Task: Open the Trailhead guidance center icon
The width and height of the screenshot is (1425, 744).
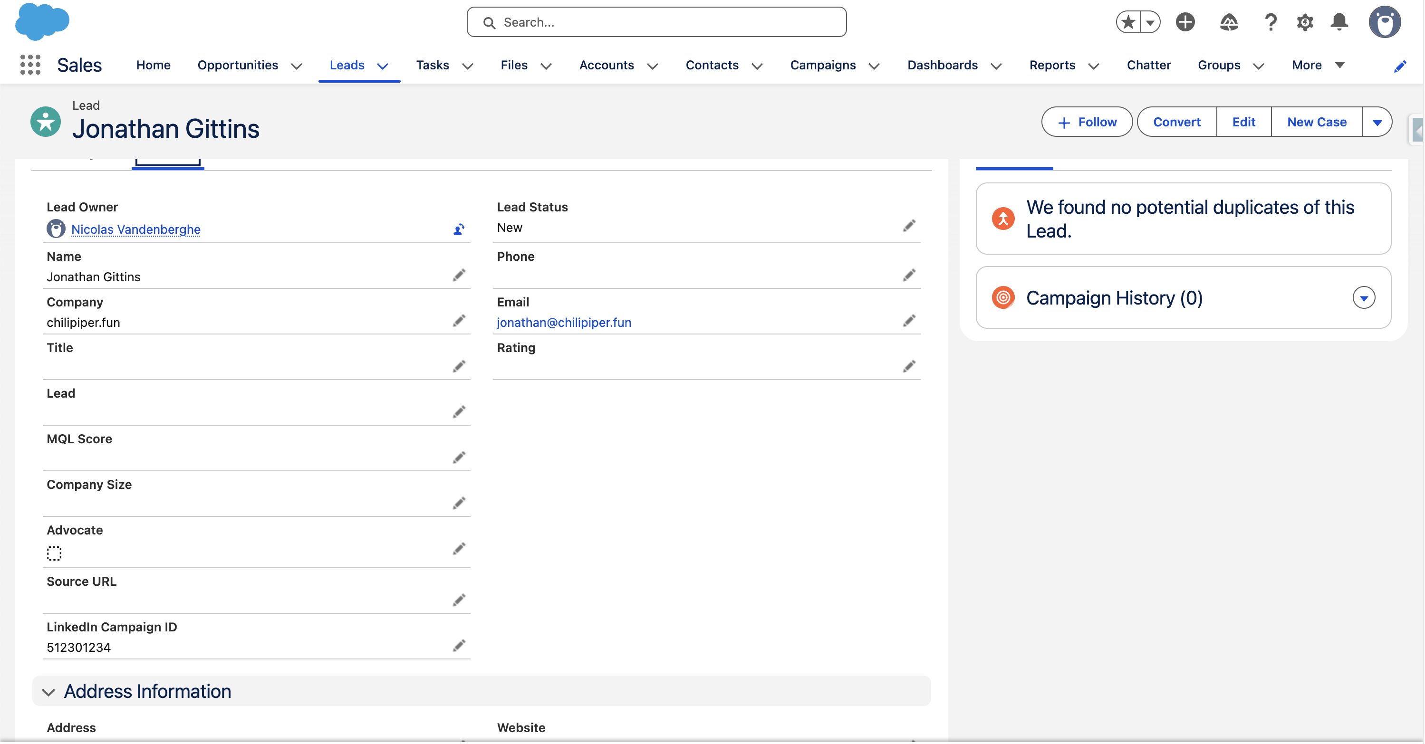Action: 1229,22
